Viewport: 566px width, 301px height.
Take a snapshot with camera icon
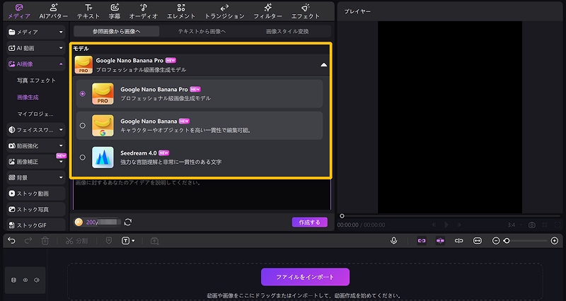532,225
